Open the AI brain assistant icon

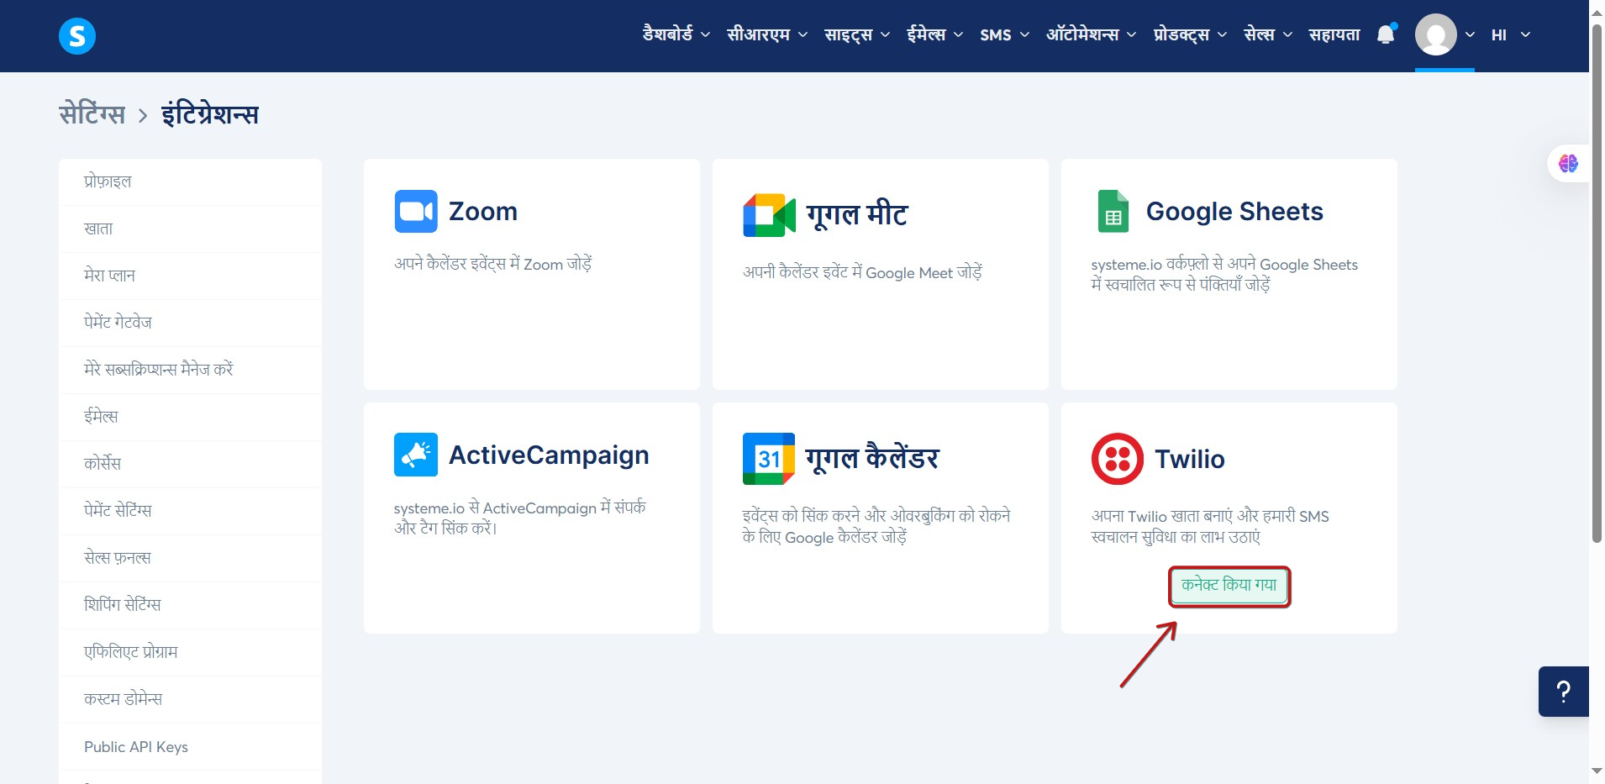1568,163
